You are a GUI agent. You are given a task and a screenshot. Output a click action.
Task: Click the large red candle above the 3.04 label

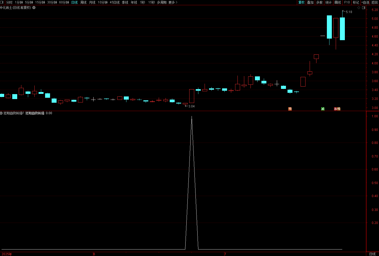192,96
